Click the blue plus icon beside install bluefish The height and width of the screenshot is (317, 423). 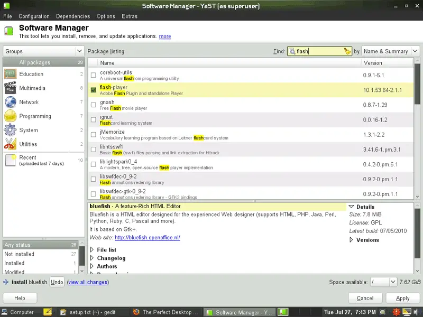tap(6, 282)
